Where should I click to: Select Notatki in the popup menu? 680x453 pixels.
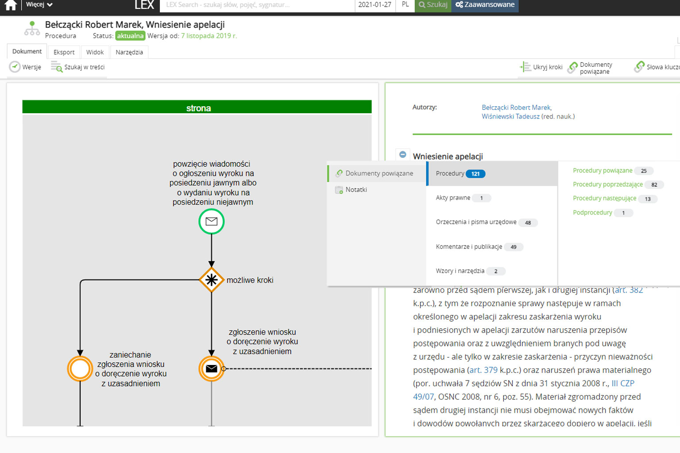click(356, 190)
